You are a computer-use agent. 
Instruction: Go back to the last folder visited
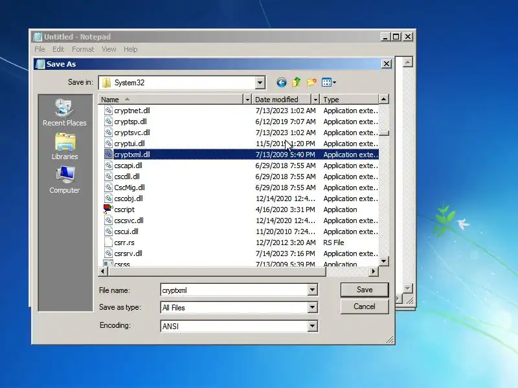click(x=282, y=83)
